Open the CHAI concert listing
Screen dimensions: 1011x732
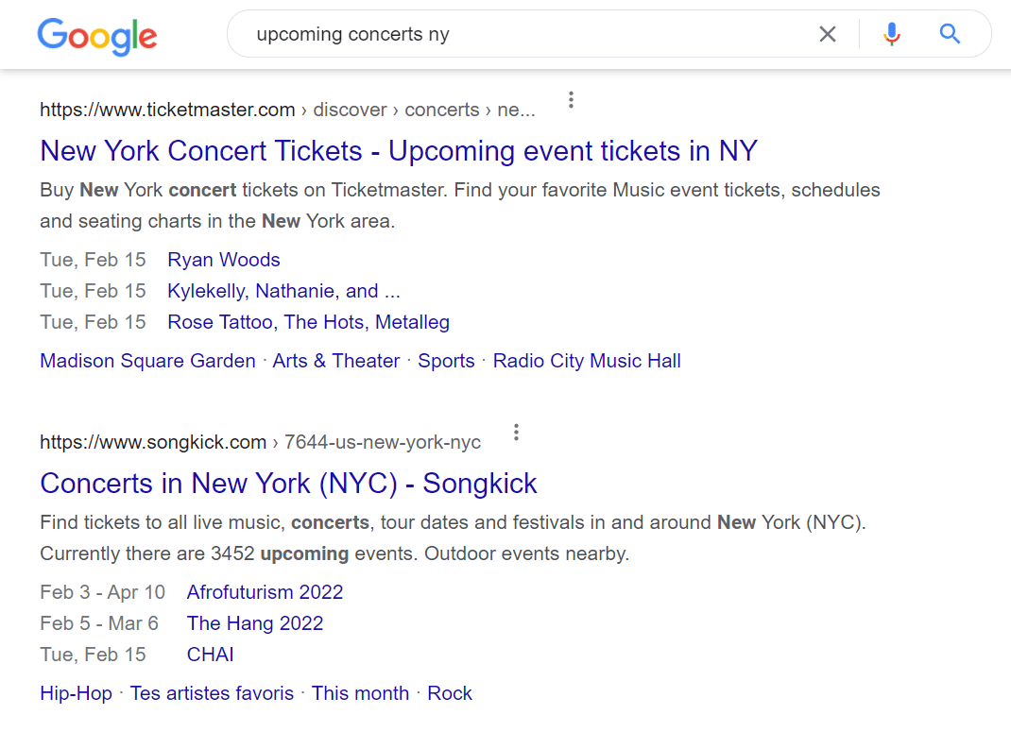(210, 654)
